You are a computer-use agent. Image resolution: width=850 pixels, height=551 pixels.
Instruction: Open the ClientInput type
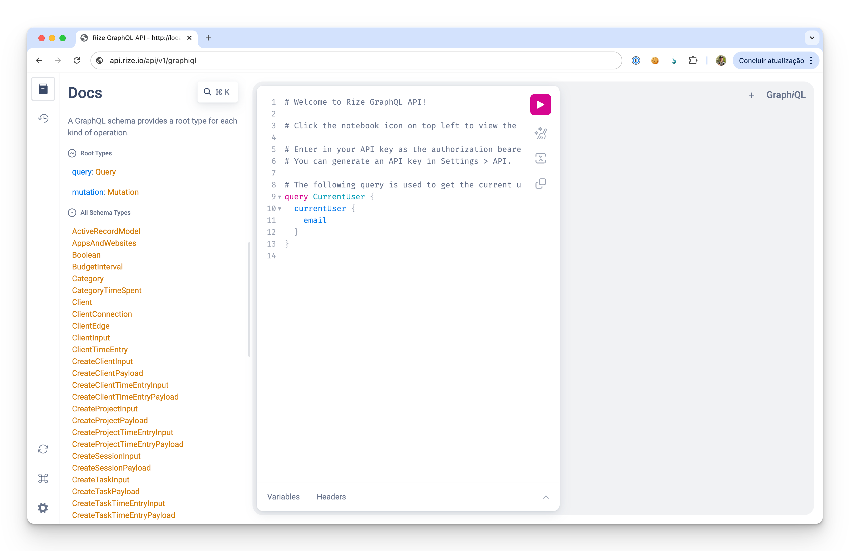pos(91,338)
